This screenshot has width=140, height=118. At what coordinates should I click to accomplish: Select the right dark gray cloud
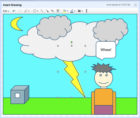click(x=110, y=30)
